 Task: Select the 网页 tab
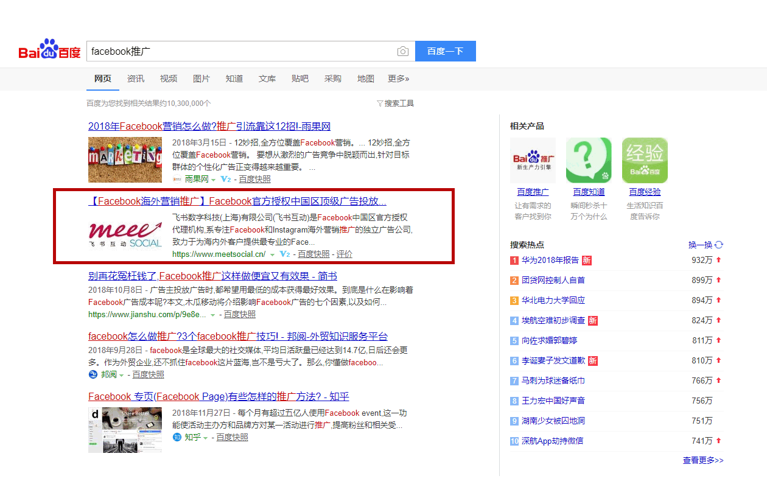(103, 79)
